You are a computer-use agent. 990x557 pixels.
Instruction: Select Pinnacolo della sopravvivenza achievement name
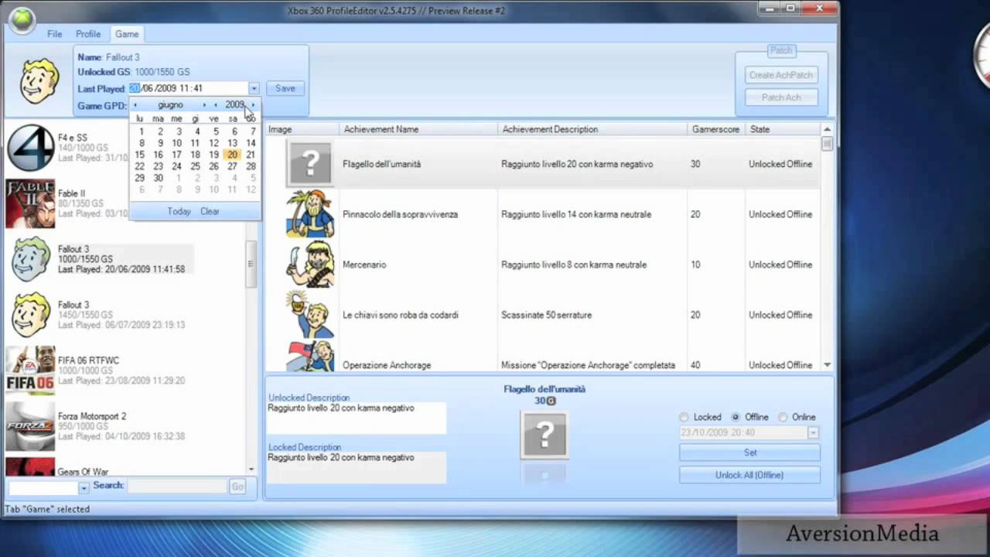point(400,214)
